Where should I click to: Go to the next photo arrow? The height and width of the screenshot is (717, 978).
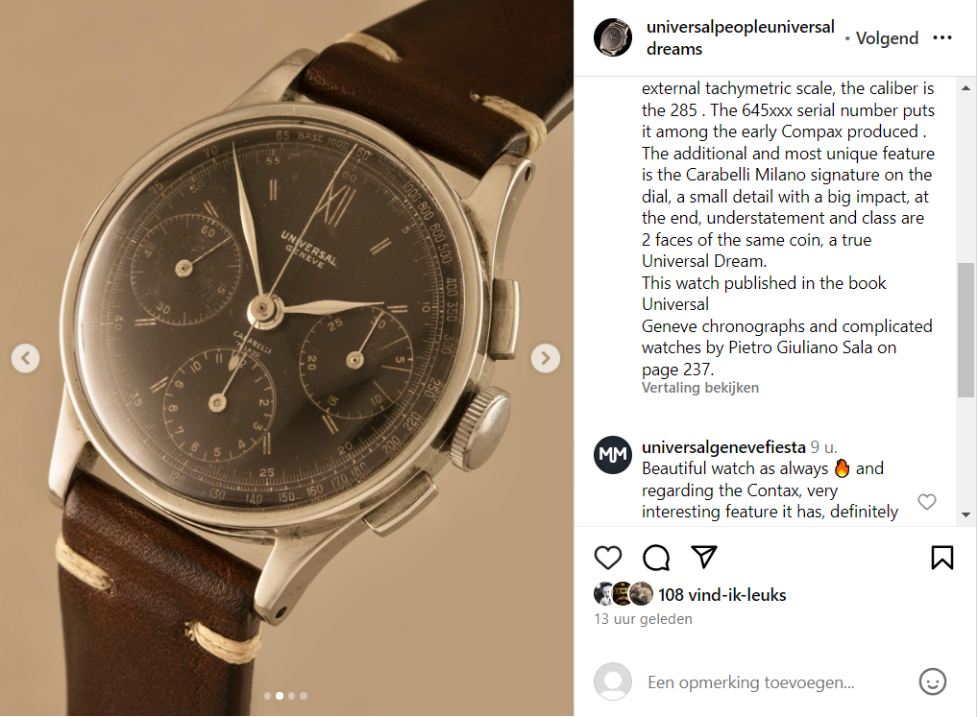point(545,358)
